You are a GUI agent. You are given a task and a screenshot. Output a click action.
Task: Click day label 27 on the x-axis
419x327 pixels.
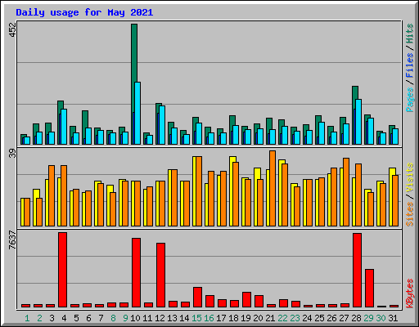click(344, 318)
